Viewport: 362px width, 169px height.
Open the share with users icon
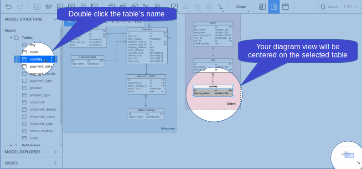tap(48, 7)
